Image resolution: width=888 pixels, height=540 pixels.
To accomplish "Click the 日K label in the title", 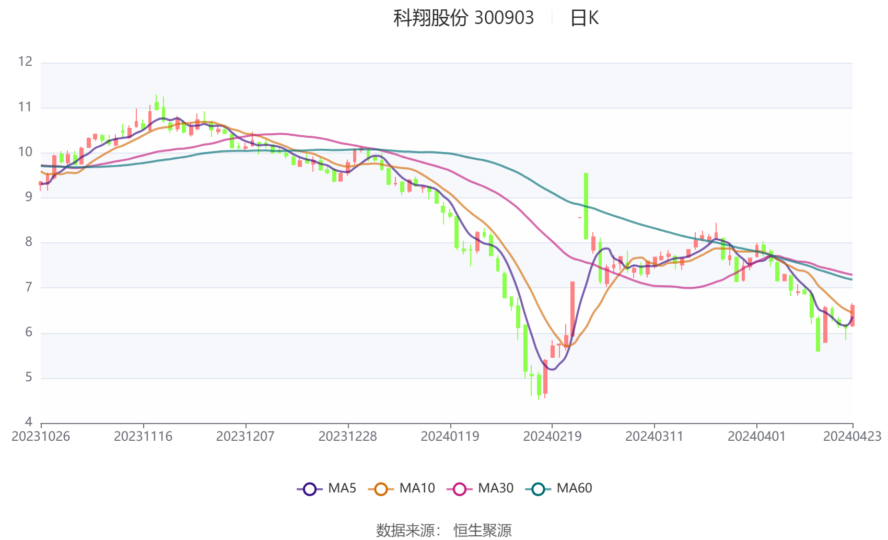I will click(584, 18).
